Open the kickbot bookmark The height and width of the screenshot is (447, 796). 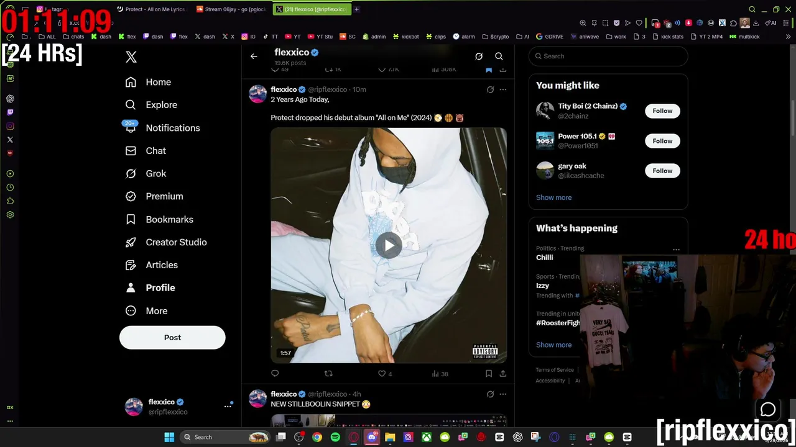pyautogui.click(x=405, y=37)
